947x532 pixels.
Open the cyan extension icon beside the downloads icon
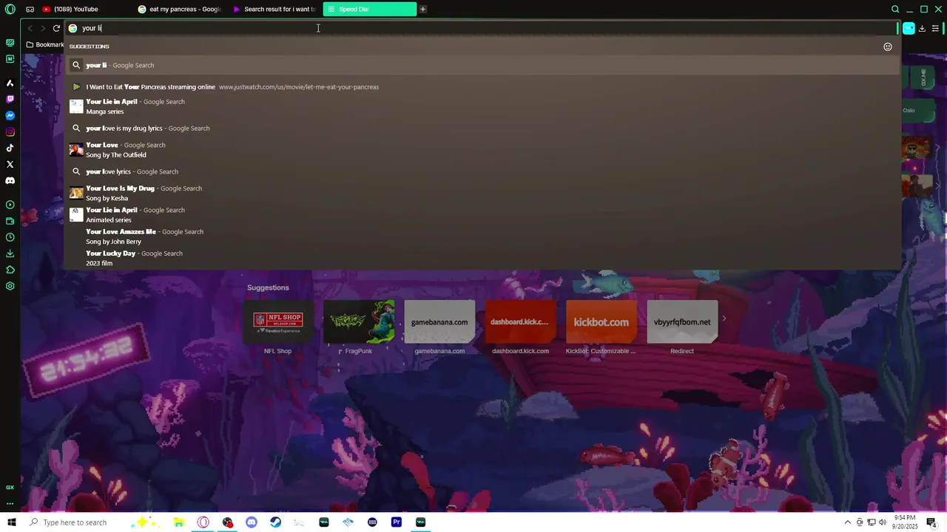[909, 28]
